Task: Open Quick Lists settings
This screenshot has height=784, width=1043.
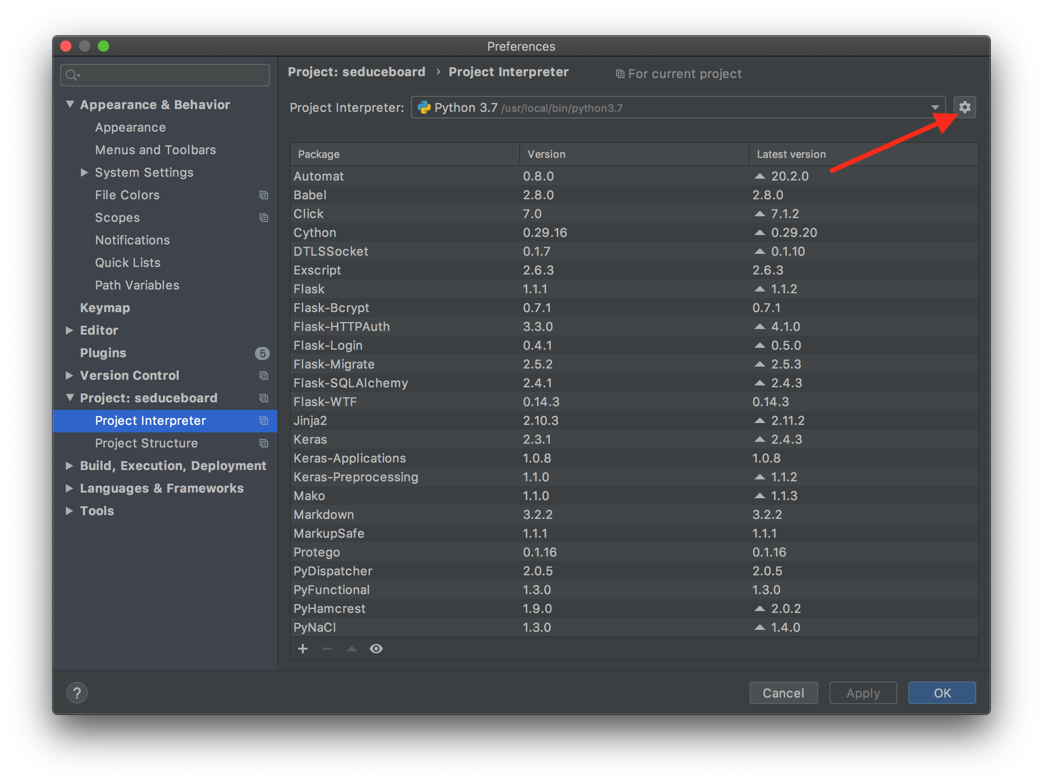Action: tap(127, 263)
